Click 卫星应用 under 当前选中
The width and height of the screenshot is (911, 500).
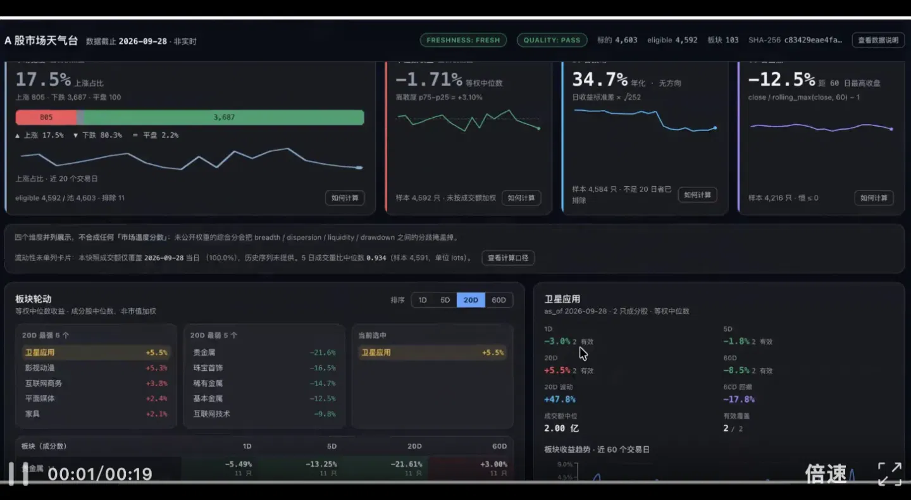(x=432, y=353)
